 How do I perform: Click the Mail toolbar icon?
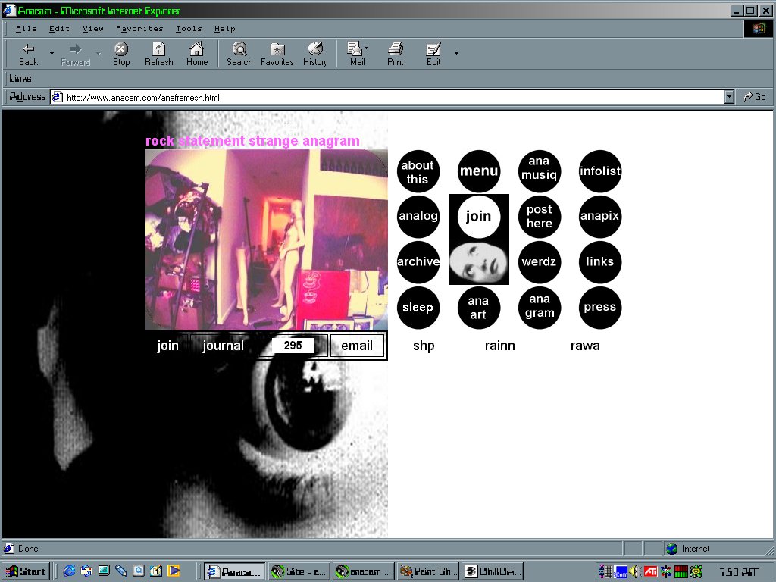pos(355,54)
